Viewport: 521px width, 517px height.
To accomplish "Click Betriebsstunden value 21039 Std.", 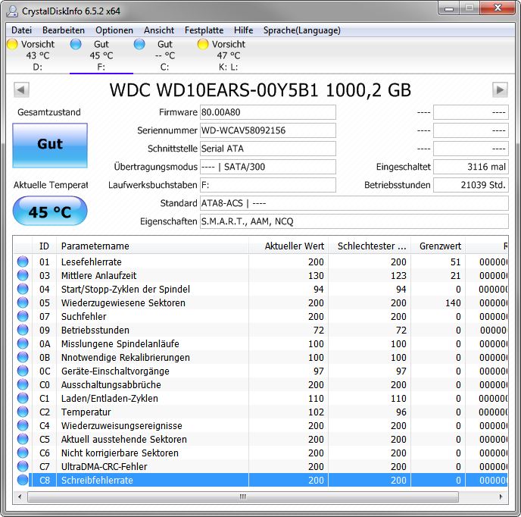I will (471, 185).
